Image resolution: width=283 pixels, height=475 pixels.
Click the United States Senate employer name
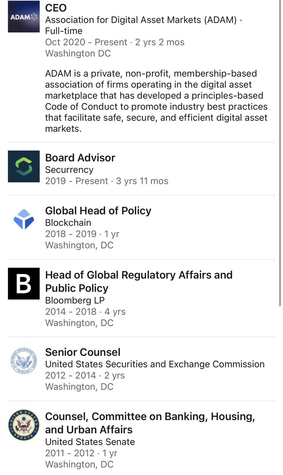point(90,442)
